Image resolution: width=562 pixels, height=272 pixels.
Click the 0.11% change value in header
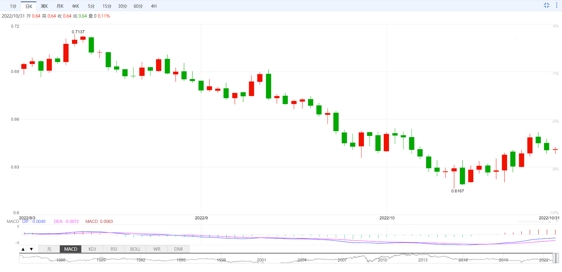point(104,16)
